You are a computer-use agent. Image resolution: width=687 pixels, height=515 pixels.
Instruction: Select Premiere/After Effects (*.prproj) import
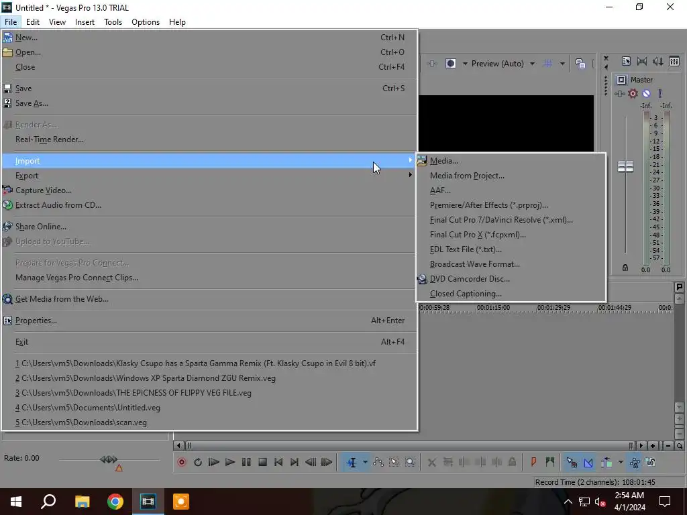[x=511, y=205]
